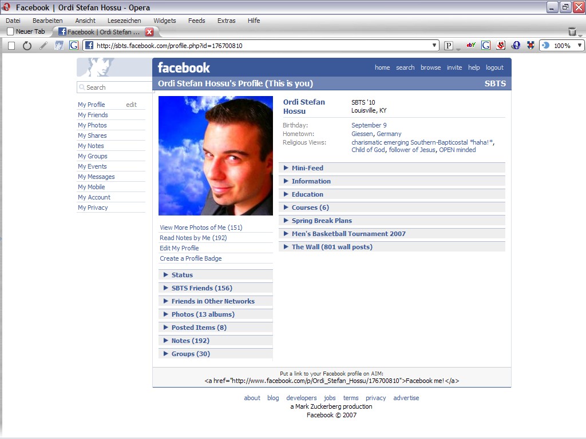This screenshot has width=586, height=439.
Task: Click the developers footer link
Action: pos(301,398)
